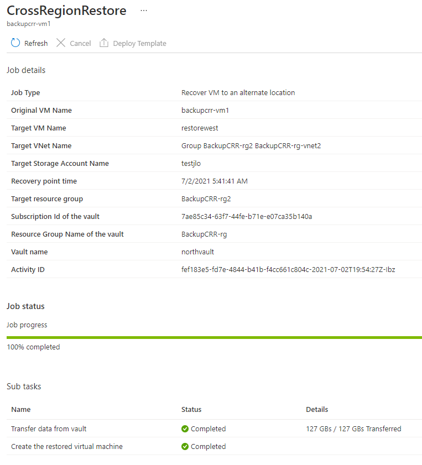Screen dimensions: 422x465
Task: Click the green job progress bar
Action: (214, 337)
